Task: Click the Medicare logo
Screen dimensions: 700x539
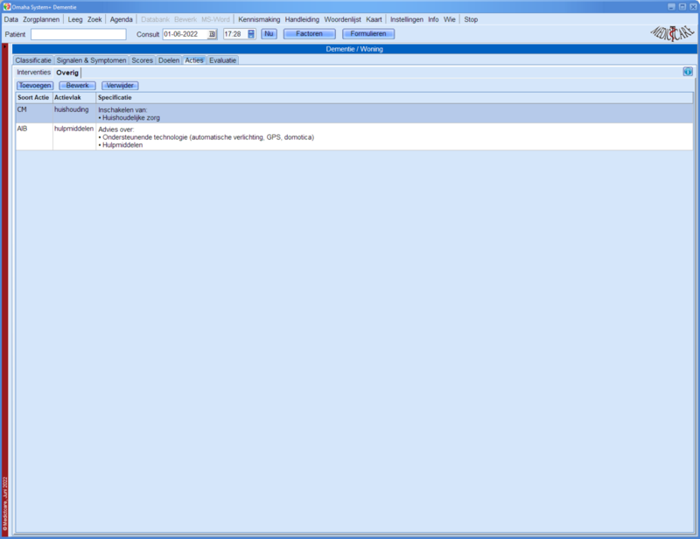Action: 670,33
